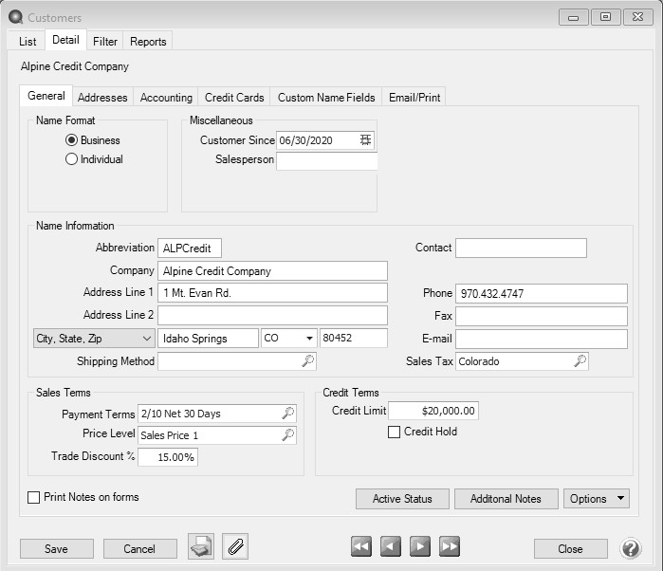
Task: Jump to the last customer record
Action: point(450,546)
